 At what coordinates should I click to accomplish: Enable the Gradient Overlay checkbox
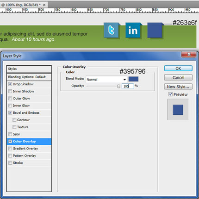coord(10,149)
